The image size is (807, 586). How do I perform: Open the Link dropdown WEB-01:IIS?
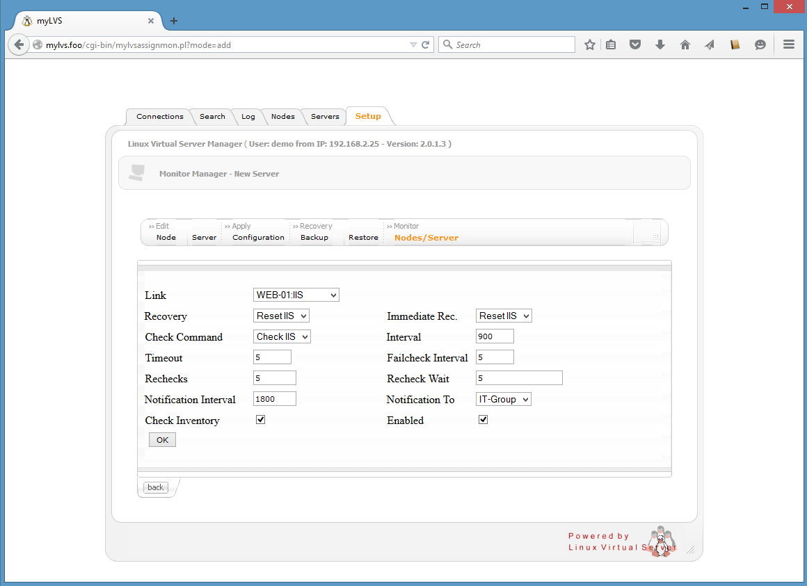[x=296, y=295]
